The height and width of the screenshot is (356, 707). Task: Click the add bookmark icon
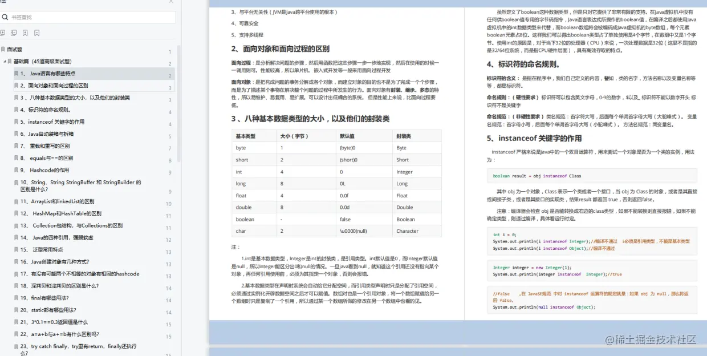point(25,33)
